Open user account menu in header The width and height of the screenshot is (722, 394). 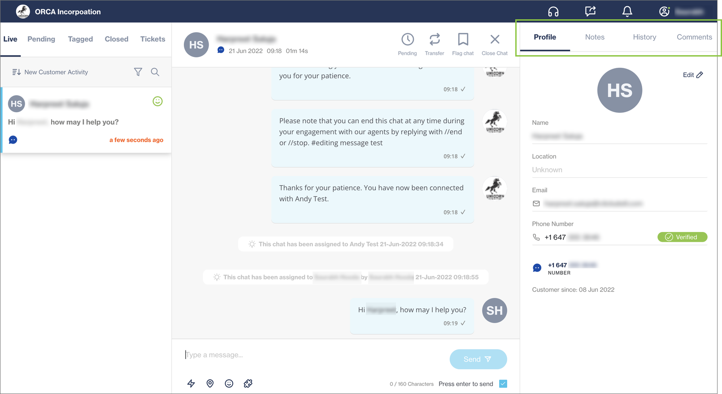[x=664, y=12]
